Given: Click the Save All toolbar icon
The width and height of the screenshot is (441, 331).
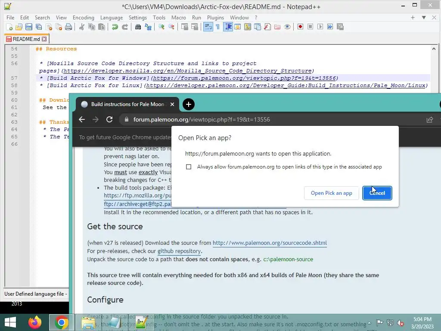Looking at the screenshot, I should 38,27.
